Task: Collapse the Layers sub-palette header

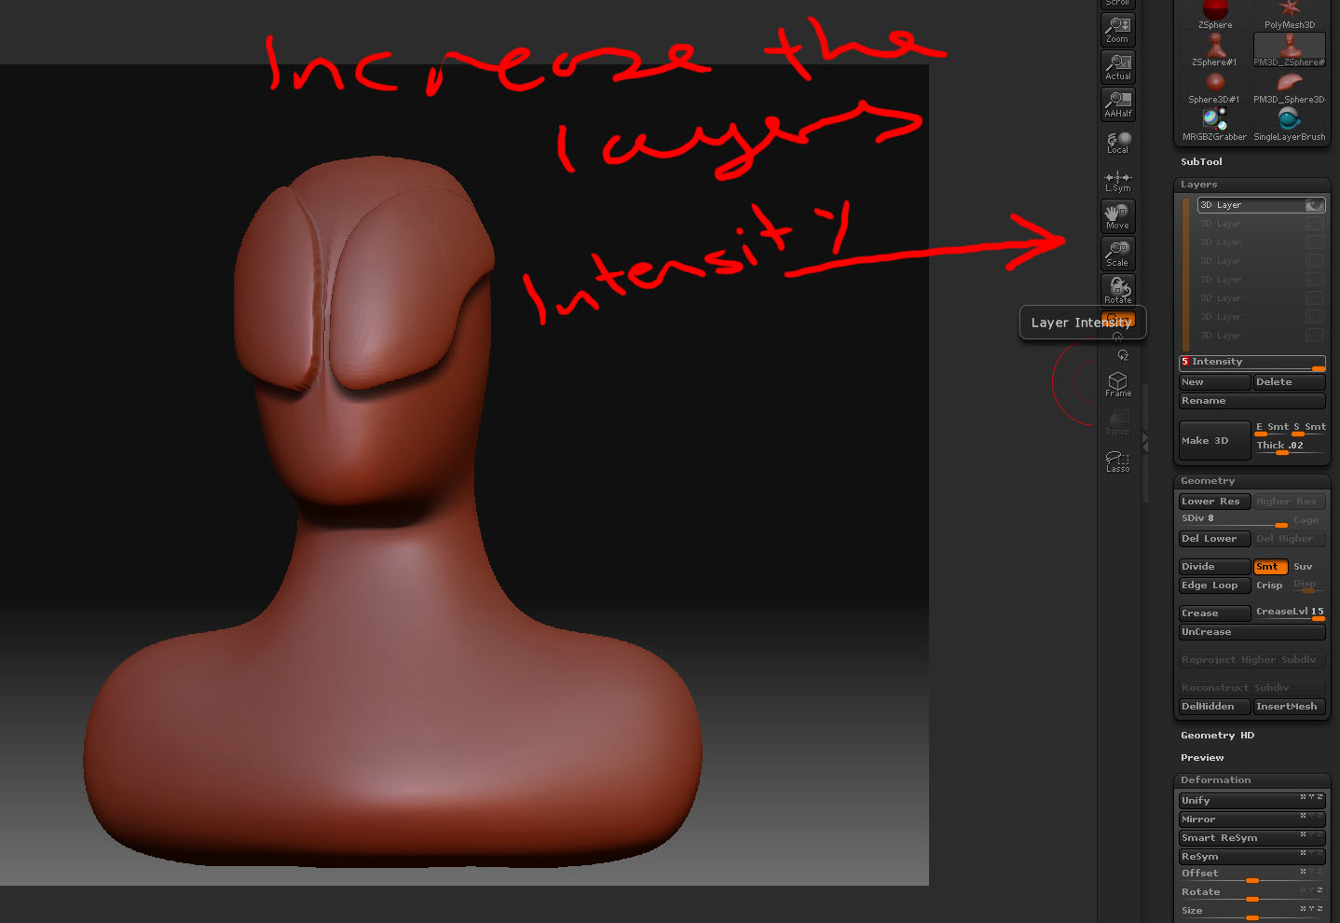Action: click(1251, 185)
